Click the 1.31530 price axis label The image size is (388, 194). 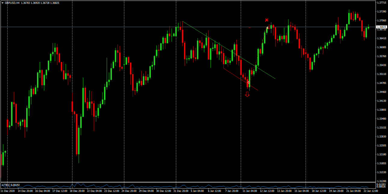pyautogui.click(x=381, y=172)
